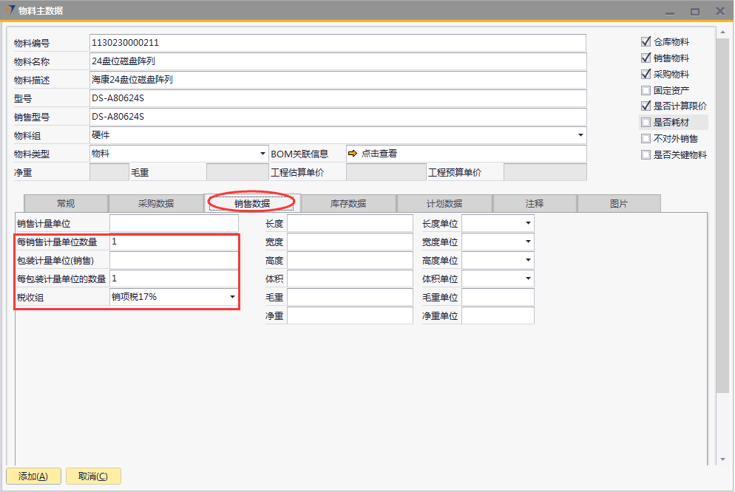Enable the 固定资产 checkbox

(646, 91)
